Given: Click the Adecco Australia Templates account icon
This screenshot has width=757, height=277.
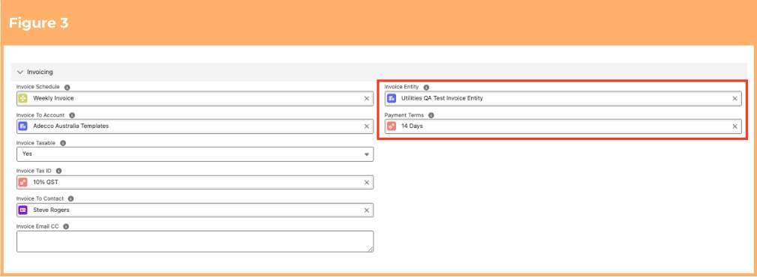Looking at the screenshot, I should [23, 127].
